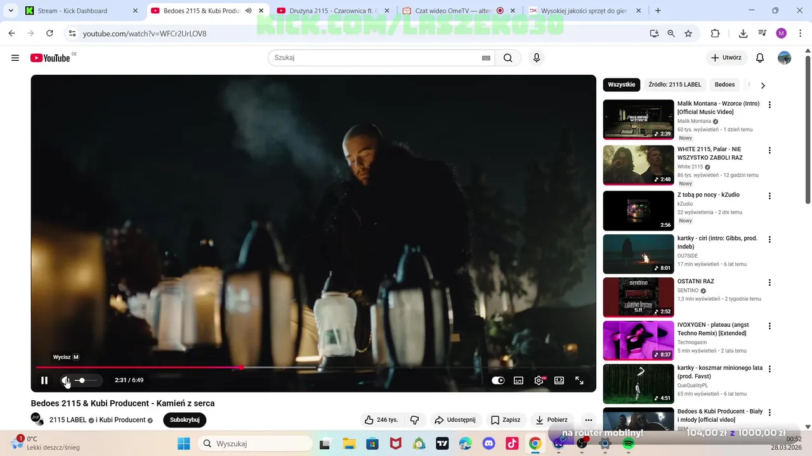Open more actions three-dot menu under video
812x456 pixels.
589,420
